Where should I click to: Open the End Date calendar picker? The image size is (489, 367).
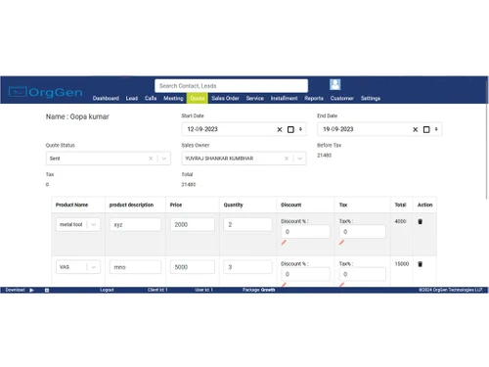point(426,129)
